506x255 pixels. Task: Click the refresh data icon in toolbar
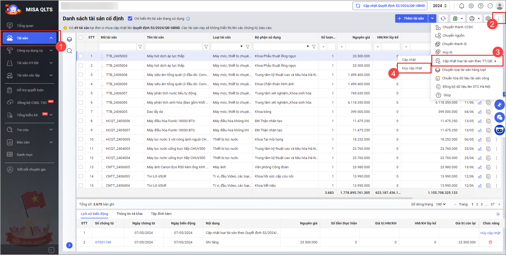(443, 18)
